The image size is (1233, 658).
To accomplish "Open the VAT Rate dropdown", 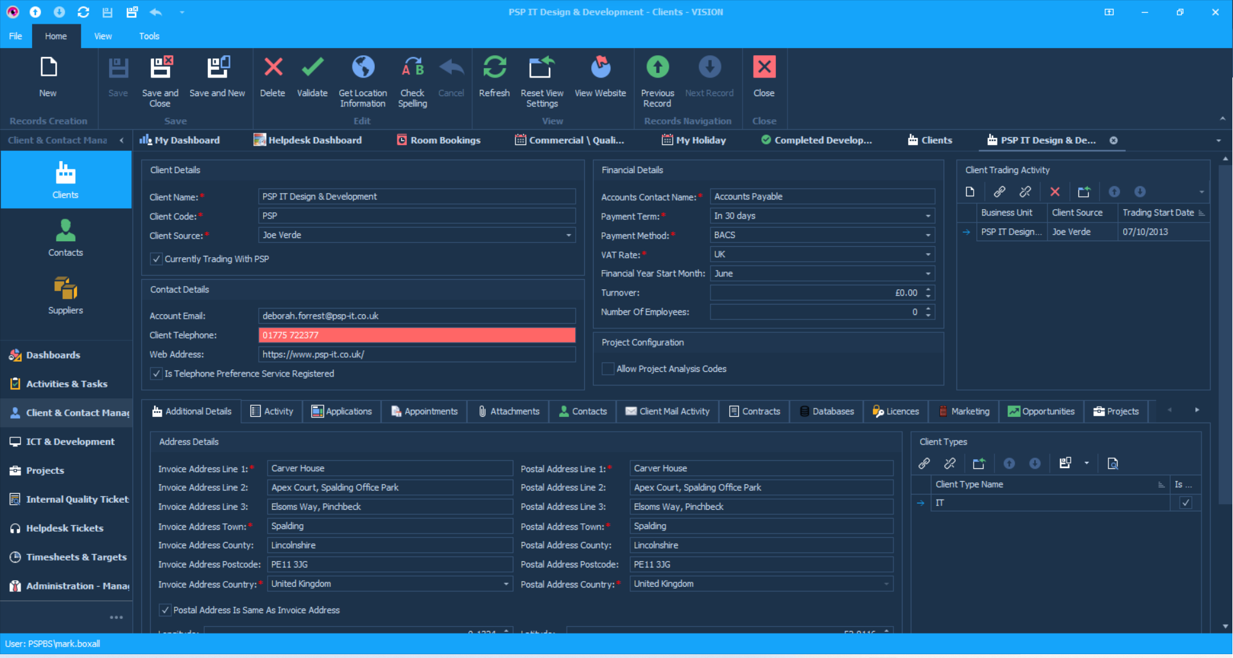I will (928, 255).
